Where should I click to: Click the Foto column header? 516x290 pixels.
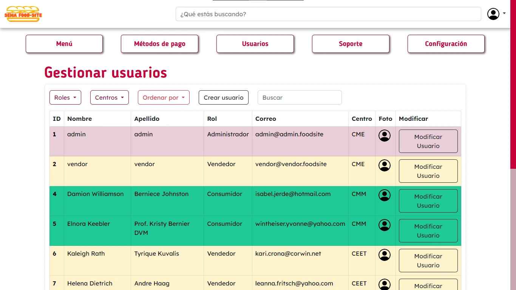pyautogui.click(x=385, y=119)
